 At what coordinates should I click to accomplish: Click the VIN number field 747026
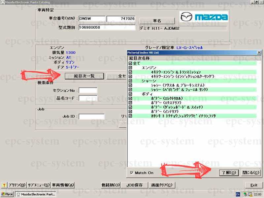(121, 19)
